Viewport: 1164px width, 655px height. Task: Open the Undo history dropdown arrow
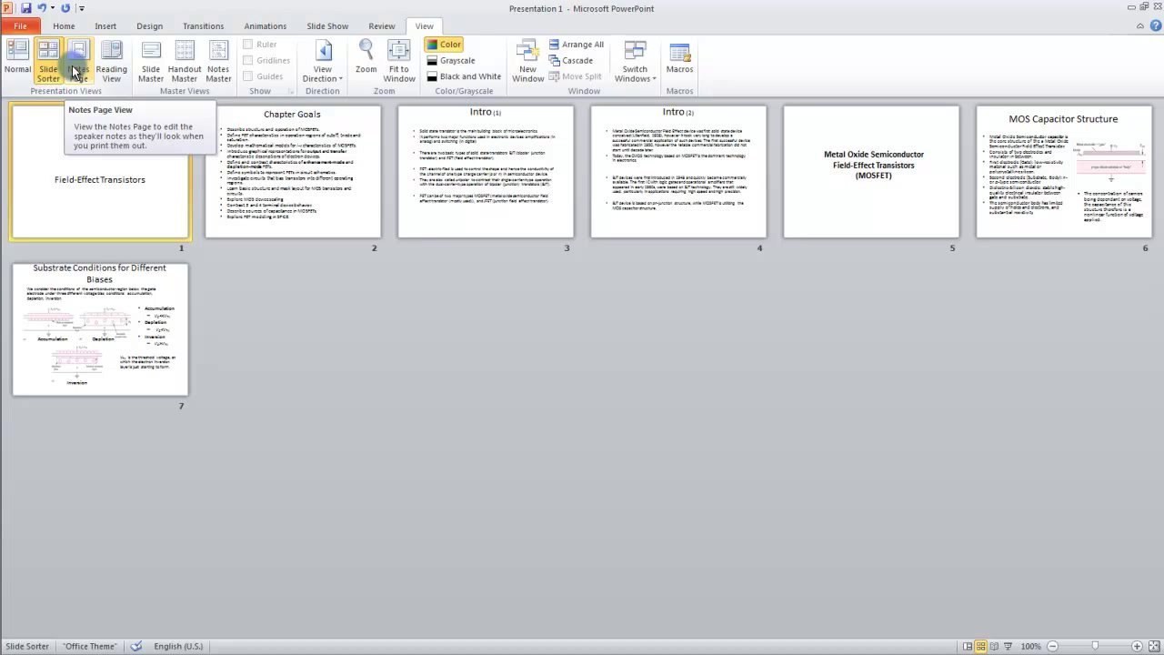[x=52, y=8]
